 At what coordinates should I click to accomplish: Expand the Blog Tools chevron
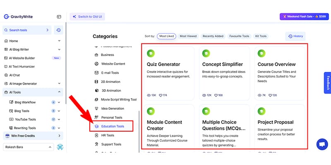pos(59,111)
